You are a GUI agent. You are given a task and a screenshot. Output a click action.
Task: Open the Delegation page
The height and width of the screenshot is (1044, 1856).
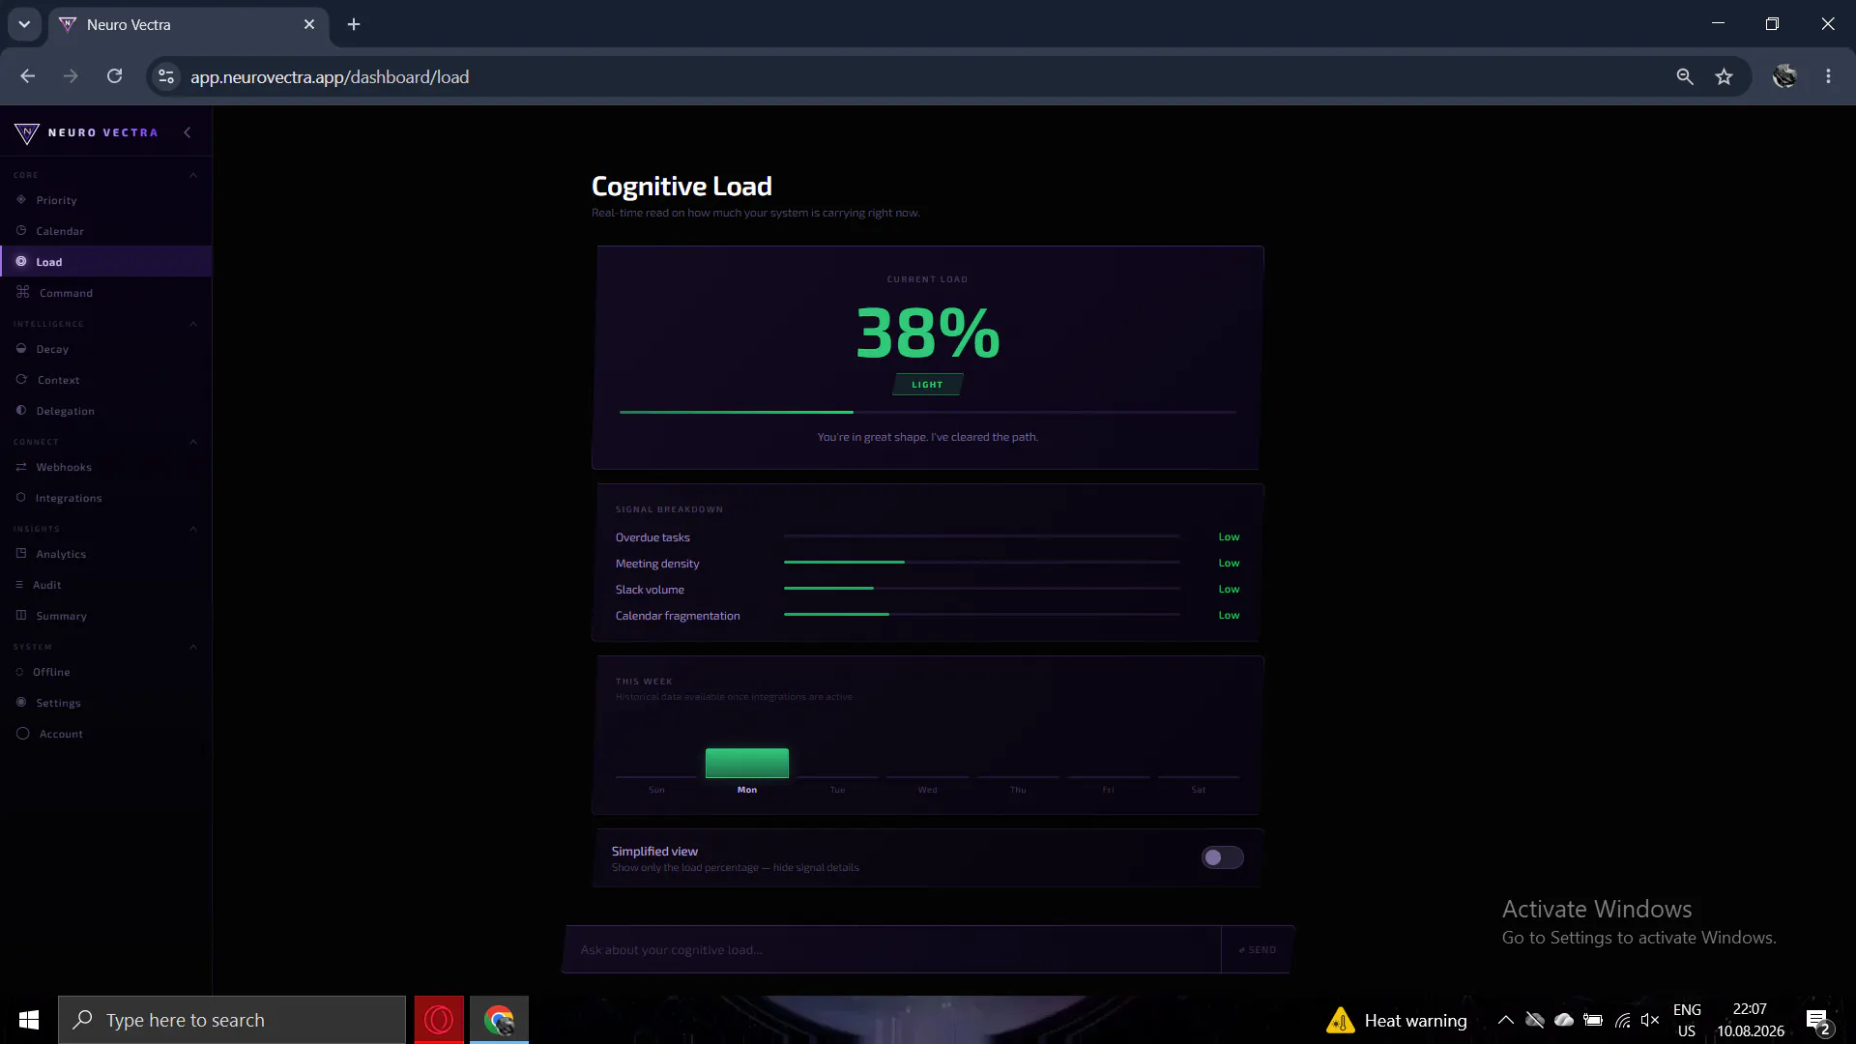click(106, 411)
